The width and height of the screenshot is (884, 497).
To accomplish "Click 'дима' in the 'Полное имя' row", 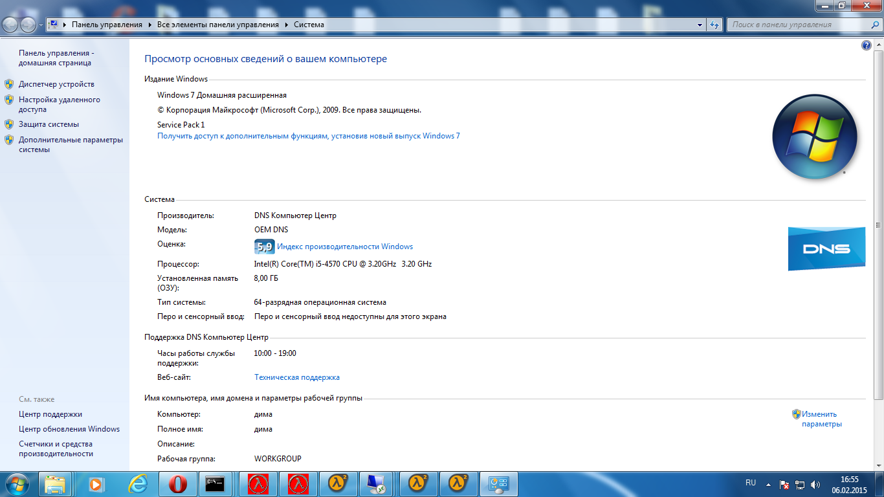I will click(x=263, y=429).
